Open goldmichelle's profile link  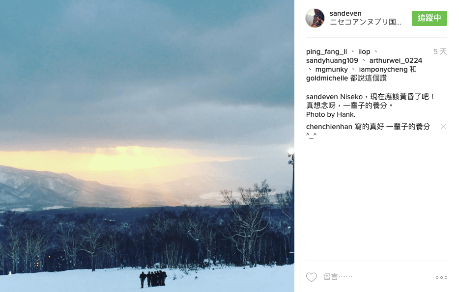tap(327, 79)
